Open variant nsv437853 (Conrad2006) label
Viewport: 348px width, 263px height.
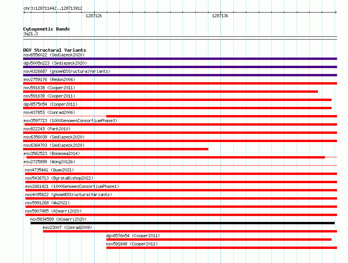[x=49, y=112]
